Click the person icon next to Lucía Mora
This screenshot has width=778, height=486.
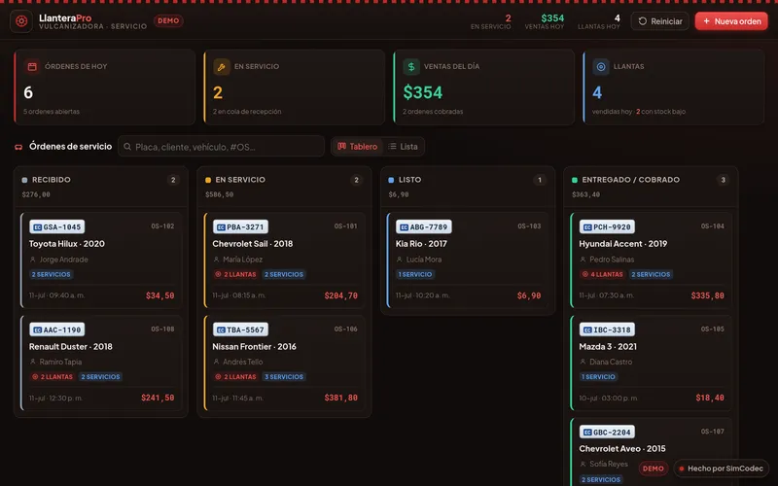click(x=400, y=260)
